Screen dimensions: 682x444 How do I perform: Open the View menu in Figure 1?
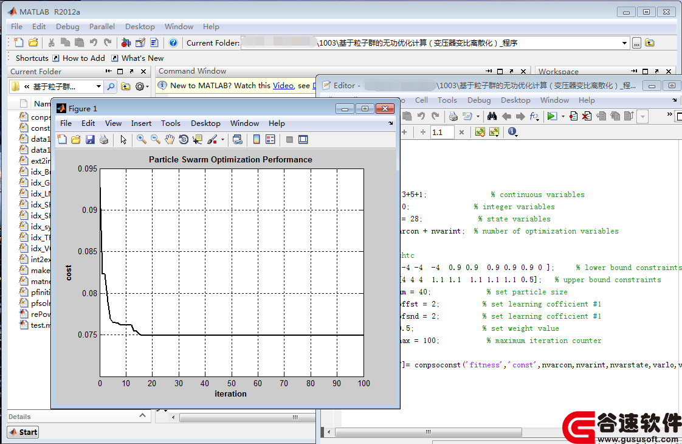113,123
